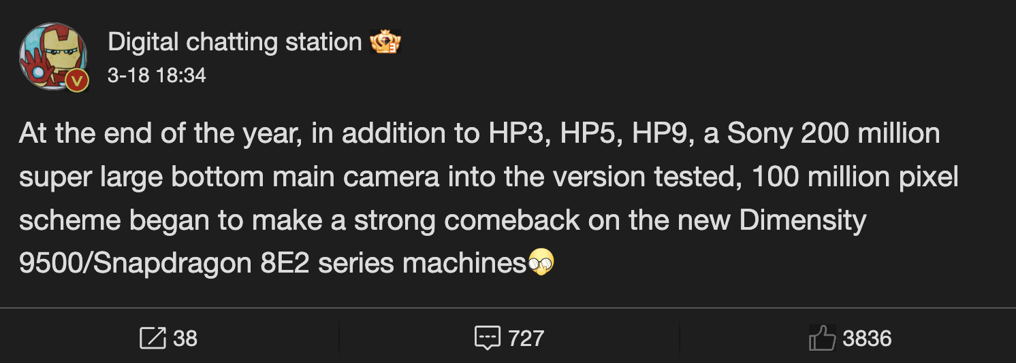The height and width of the screenshot is (363, 1016).
Task: Click the orange V verified badge
Action: 78,82
